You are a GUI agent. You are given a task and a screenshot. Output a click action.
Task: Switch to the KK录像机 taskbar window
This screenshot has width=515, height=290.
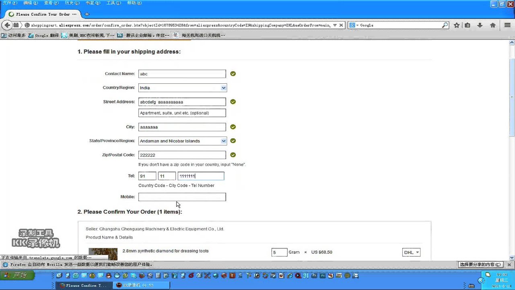pyautogui.click(x=140, y=285)
